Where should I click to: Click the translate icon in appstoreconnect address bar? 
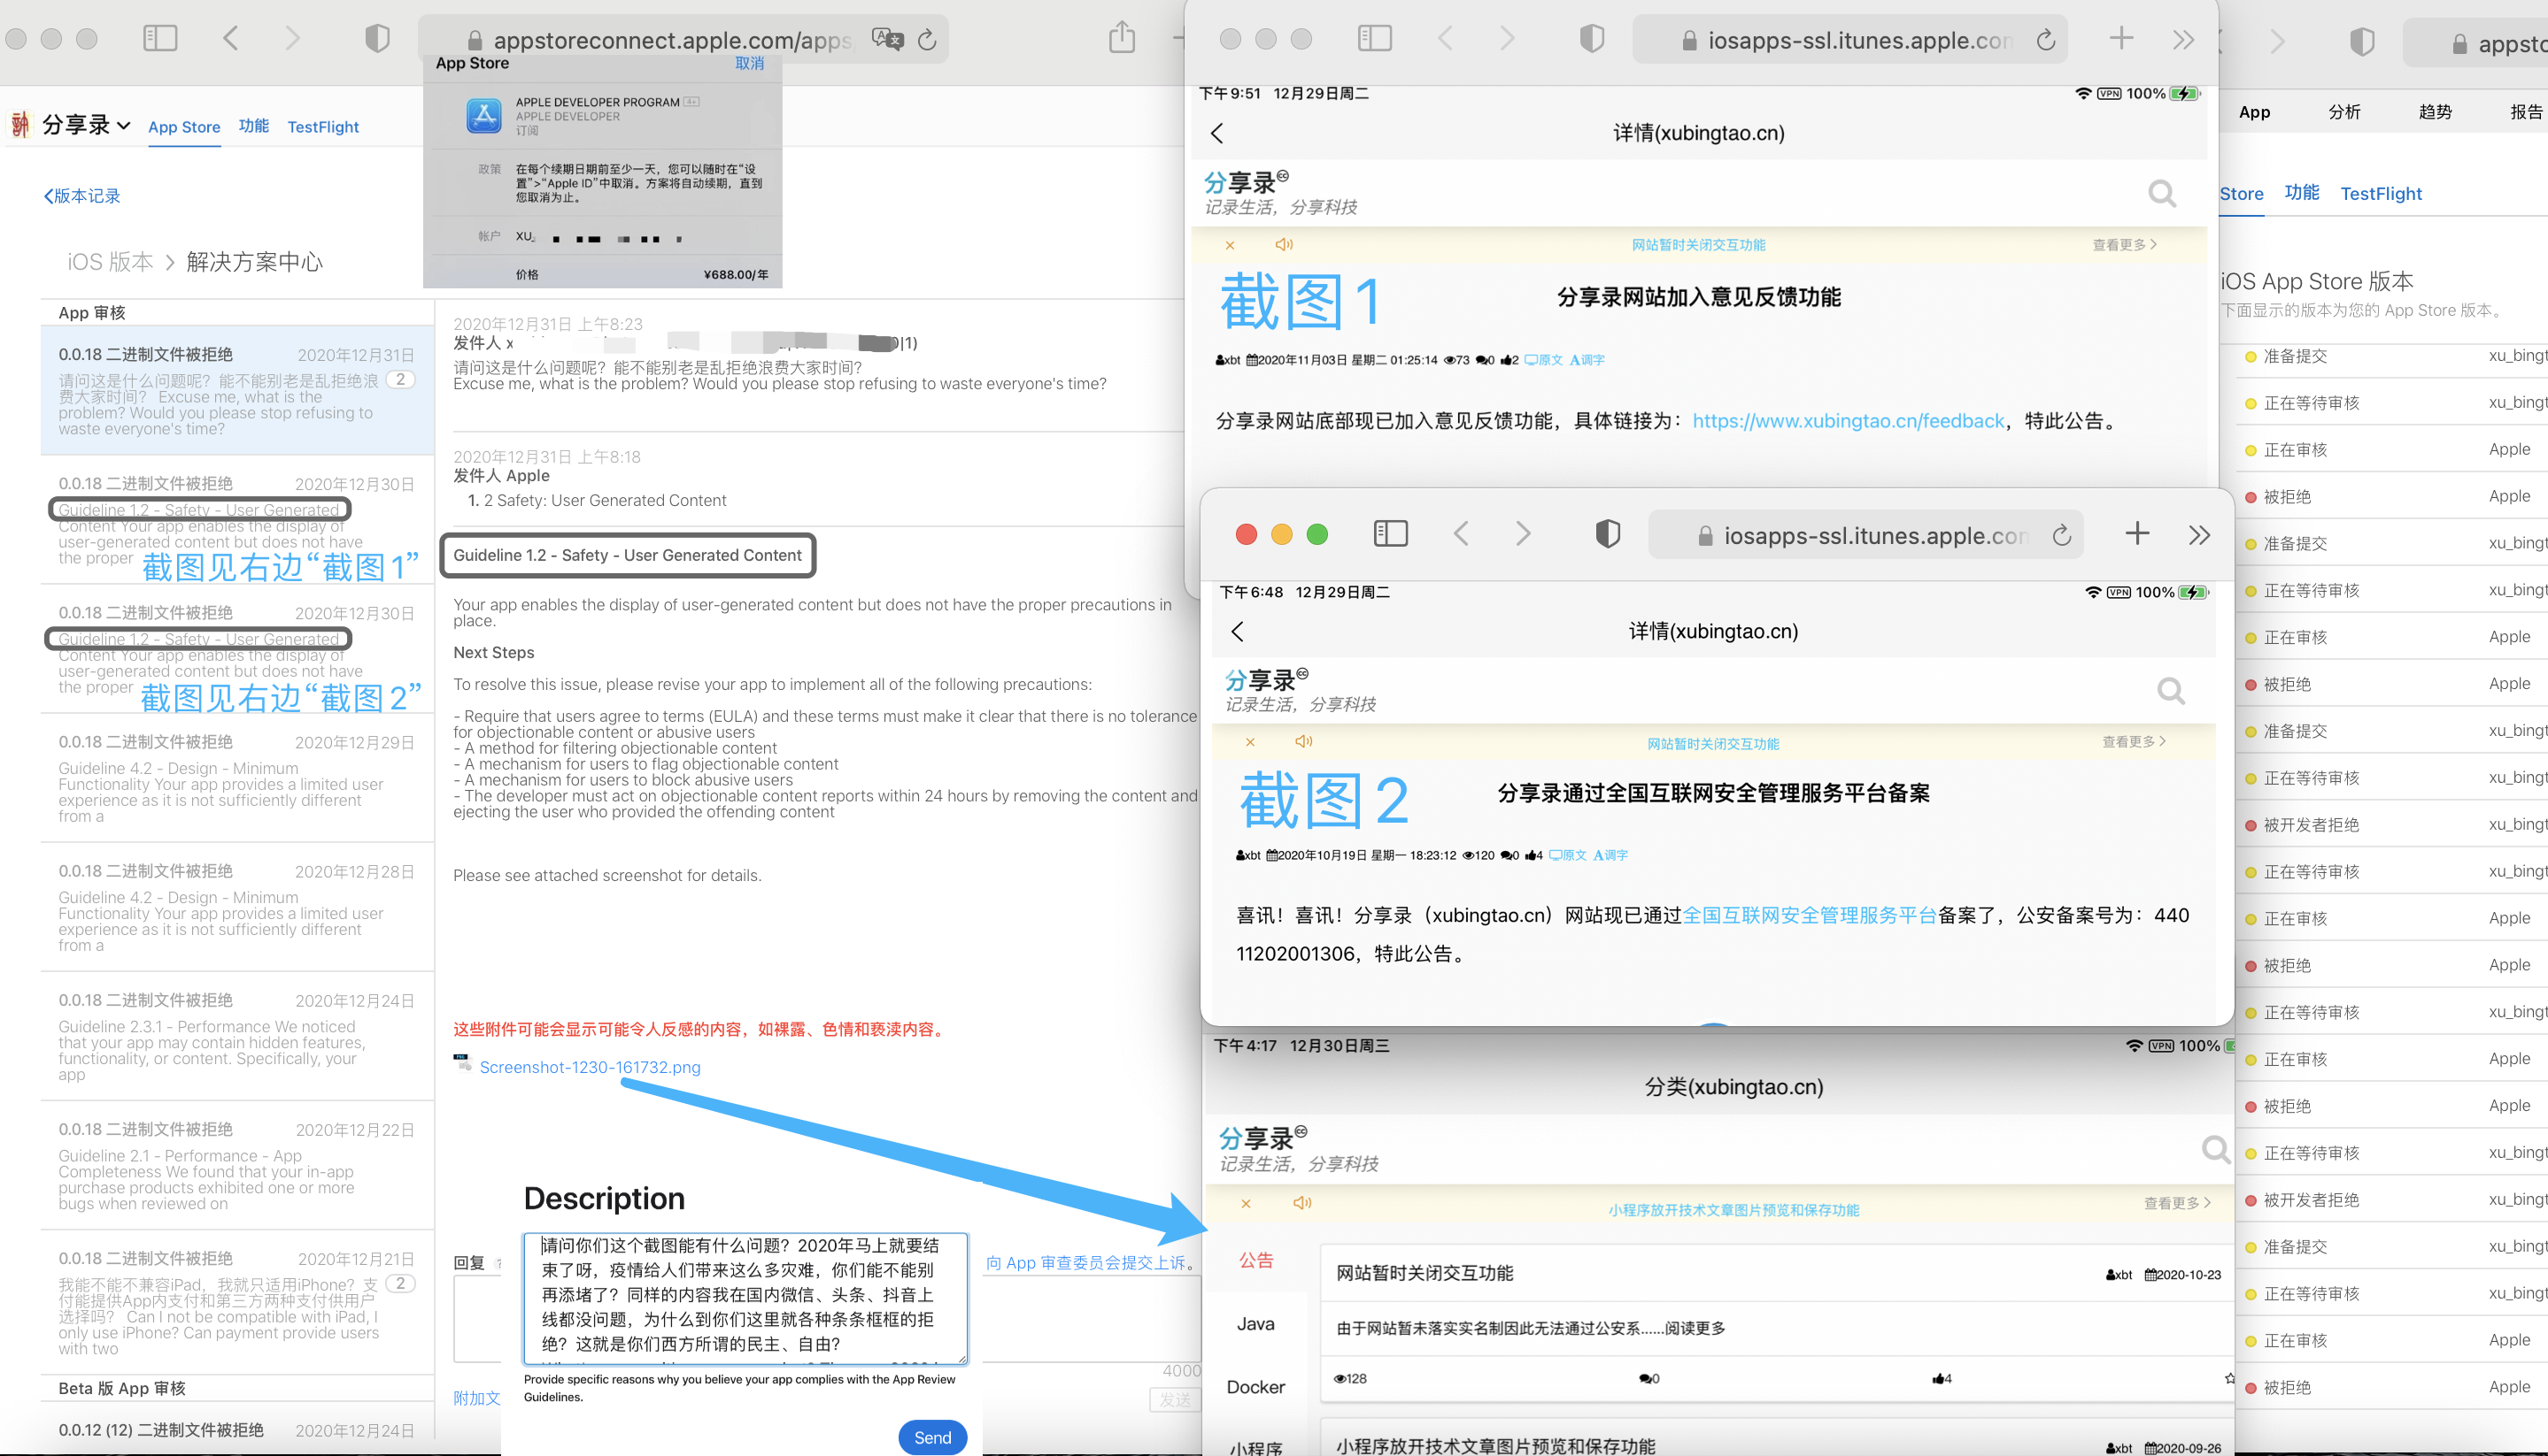(887, 39)
